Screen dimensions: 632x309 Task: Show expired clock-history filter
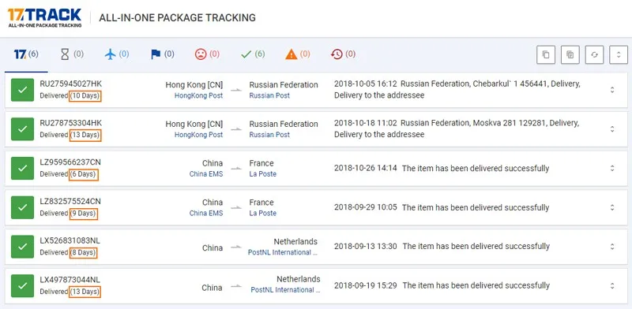343,54
